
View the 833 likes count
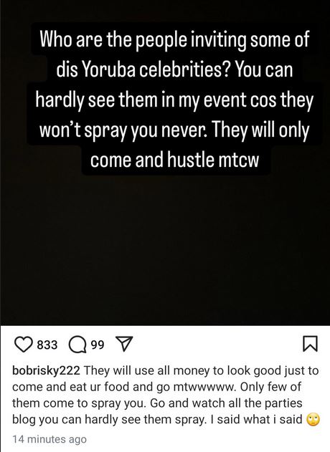coord(47,345)
